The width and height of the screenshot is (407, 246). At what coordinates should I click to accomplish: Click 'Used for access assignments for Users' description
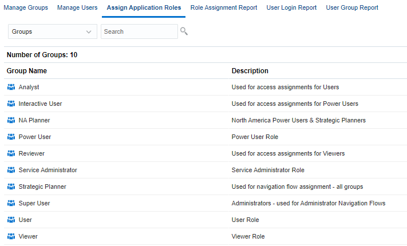285,87
